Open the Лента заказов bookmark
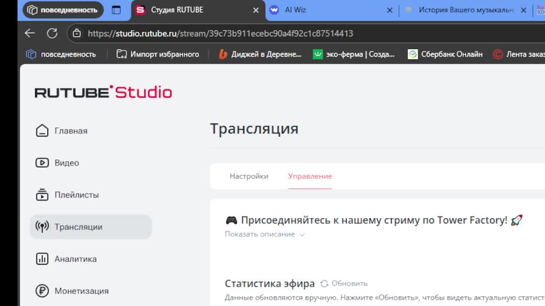Image resolution: width=545 pixels, height=306 pixels. (519, 54)
